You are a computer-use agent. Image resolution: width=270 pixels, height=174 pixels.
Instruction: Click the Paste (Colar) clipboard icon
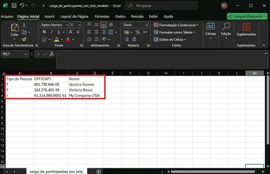(x=15, y=27)
